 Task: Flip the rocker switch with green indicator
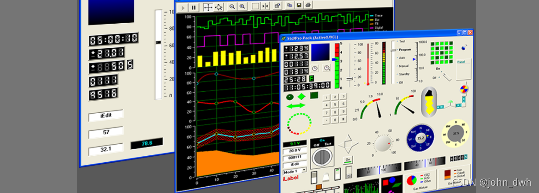coord(337,174)
